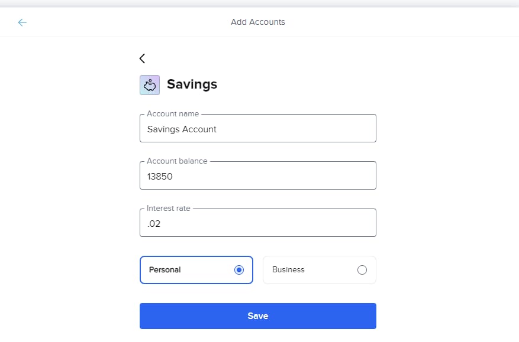519x342 pixels.
Task: Click the Account name floating label
Action: point(173,113)
